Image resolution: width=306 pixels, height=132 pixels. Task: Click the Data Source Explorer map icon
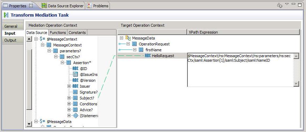tap(44, 6)
